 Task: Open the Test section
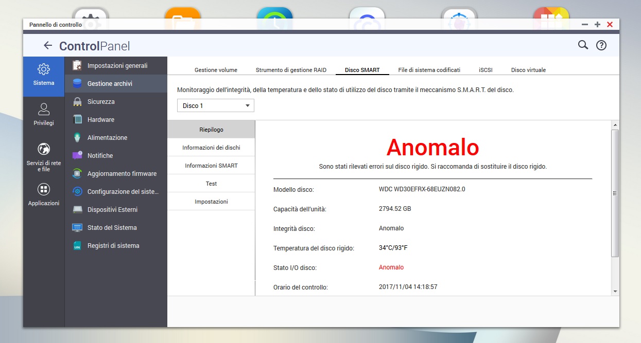[211, 184]
